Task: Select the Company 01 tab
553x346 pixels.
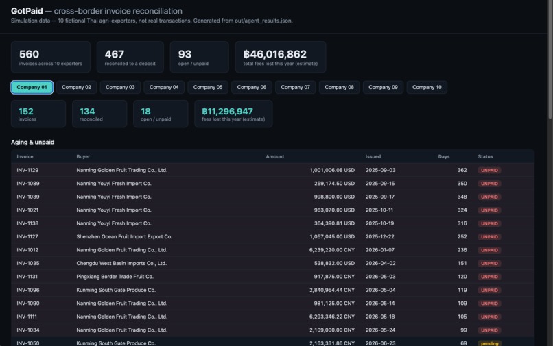Action: pyautogui.click(x=32, y=88)
